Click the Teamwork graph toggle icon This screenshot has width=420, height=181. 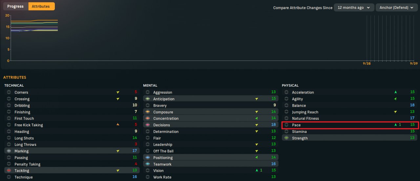(147, 164)
